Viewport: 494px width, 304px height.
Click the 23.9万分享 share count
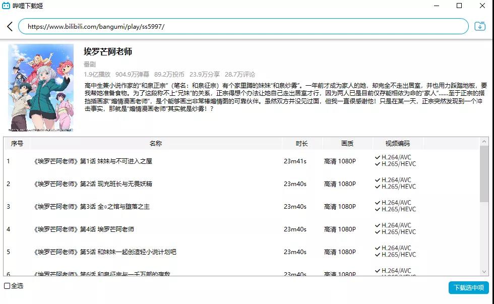(x=205, y=74)
